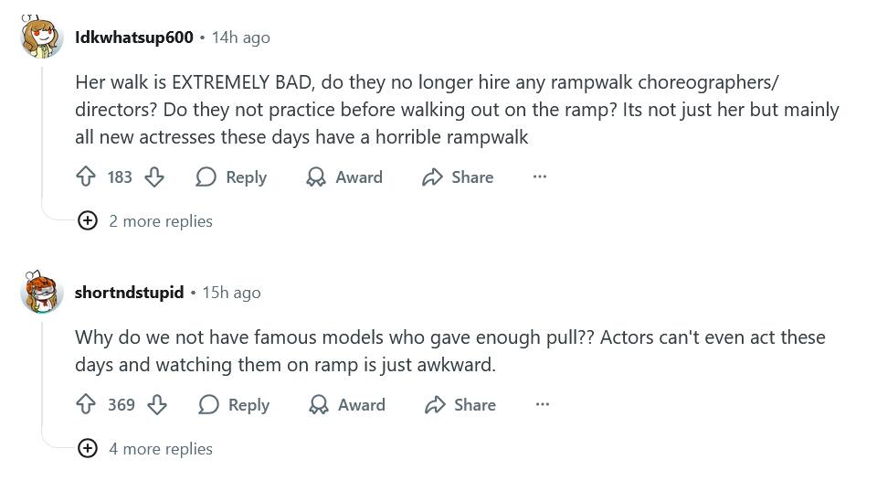This screenshot has width=877, height=481.
Task: Share Idkwhatsup600's comment
Action: (x=458, y=177)
